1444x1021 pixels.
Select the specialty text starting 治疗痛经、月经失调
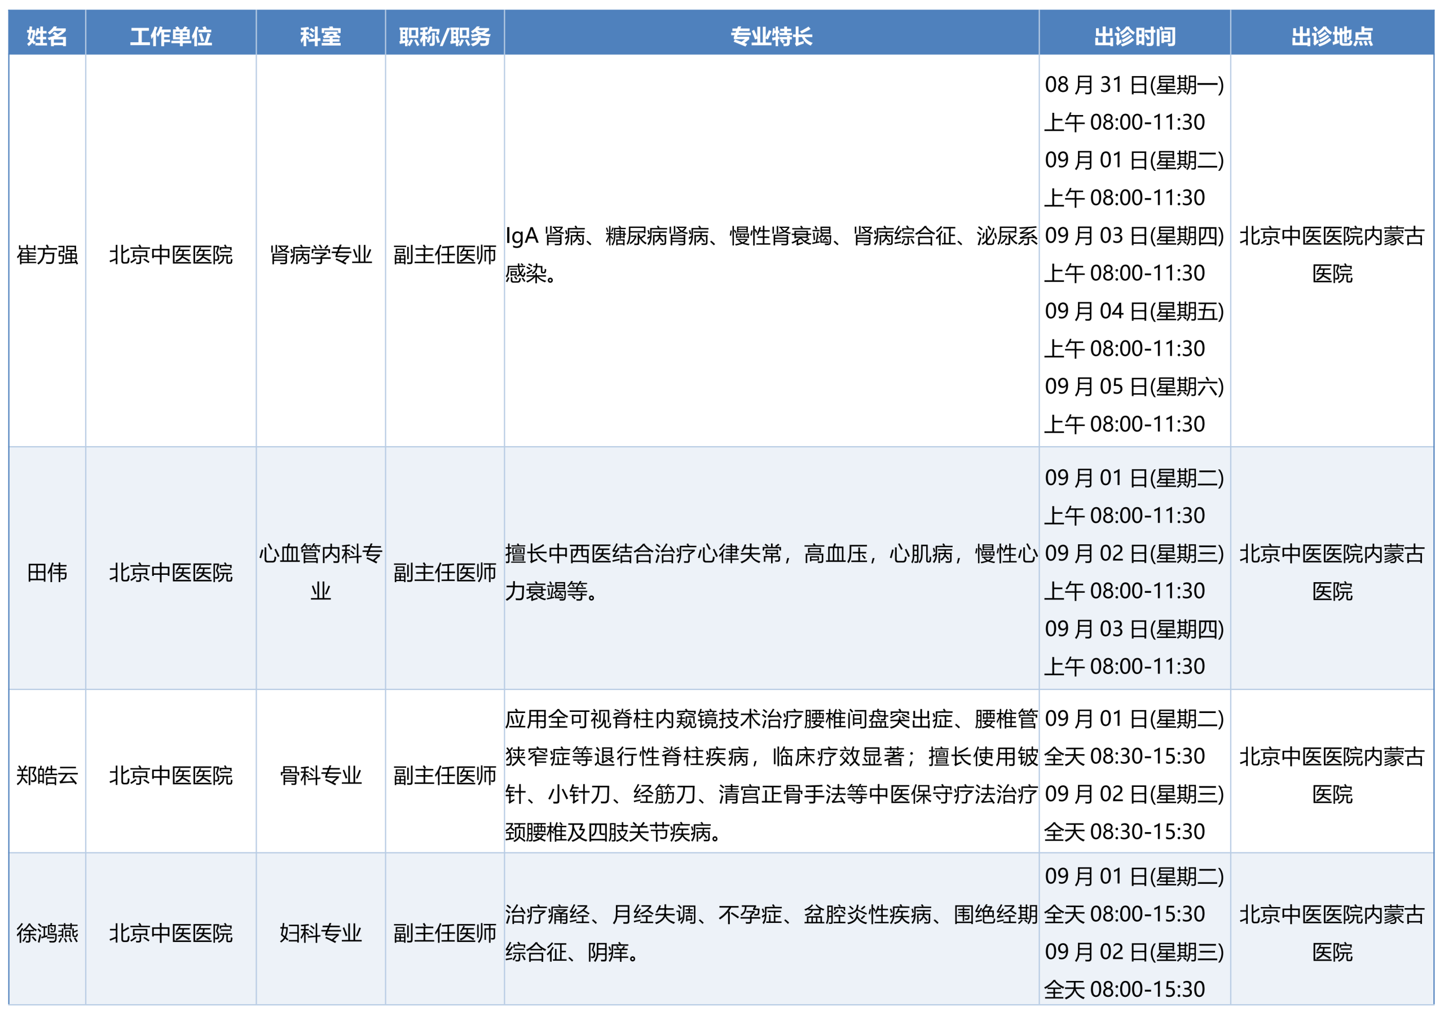[772, 933]
